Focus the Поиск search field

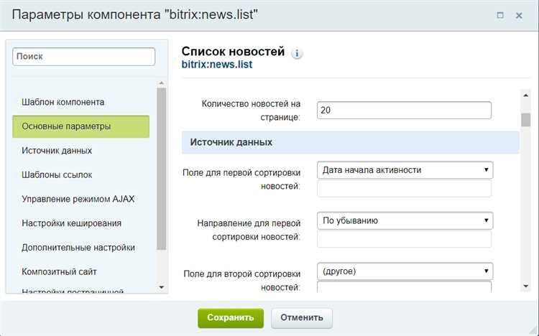83,57
